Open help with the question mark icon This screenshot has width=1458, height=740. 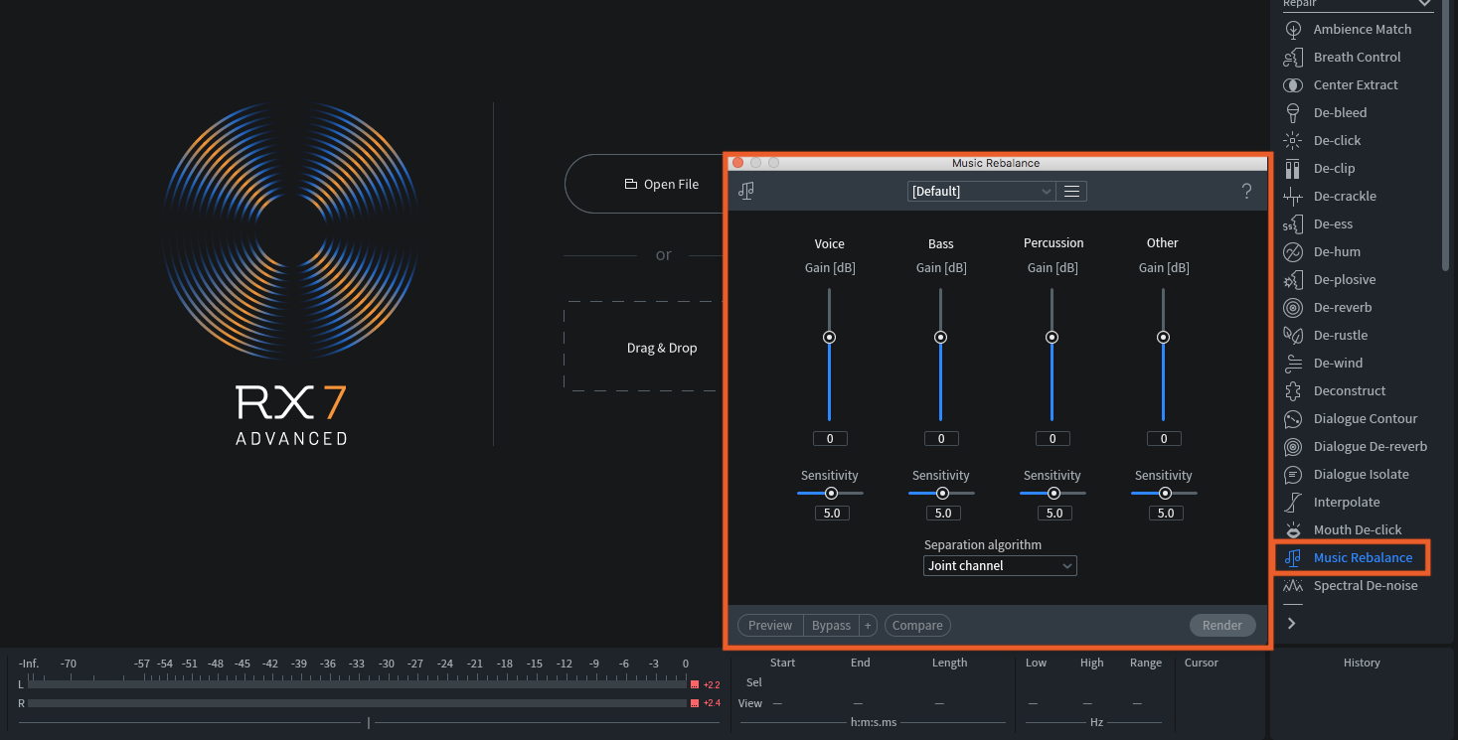pos(1246,191)
